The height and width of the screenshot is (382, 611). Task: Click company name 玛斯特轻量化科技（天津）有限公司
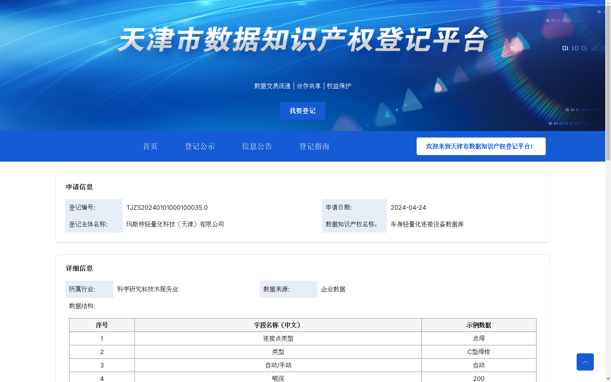[x=175, y=224]
